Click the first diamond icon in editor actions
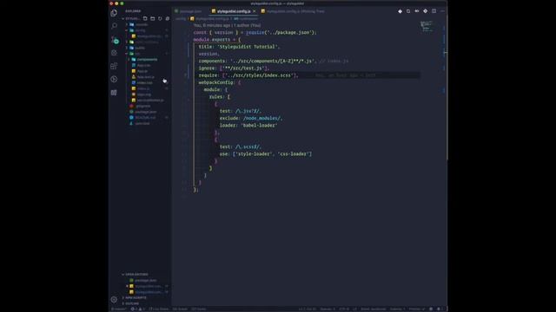The width and height of the screenshot is (556, 312). pos(400,11)
